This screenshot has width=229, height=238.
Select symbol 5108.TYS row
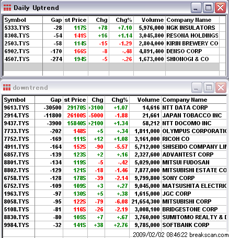(x=17, y=209)
